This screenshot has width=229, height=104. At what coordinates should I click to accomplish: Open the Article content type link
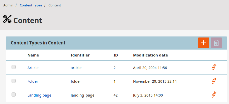(x=33, y=68)
